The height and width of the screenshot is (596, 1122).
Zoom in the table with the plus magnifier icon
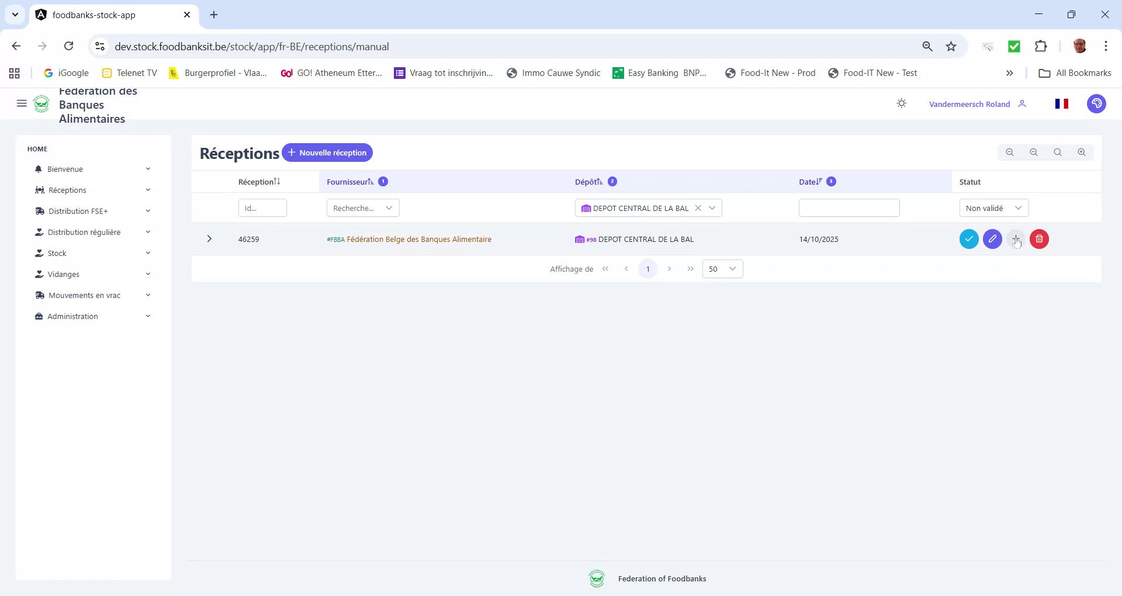coord(1082,152)
